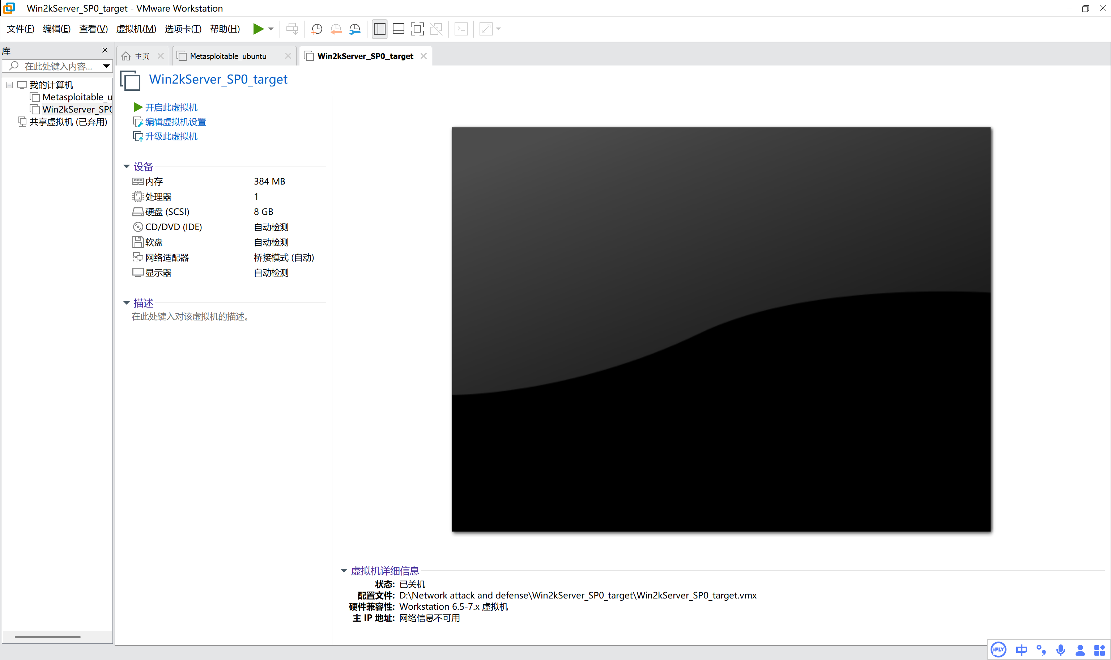Click the send Ctrl+Alt+Del icon
Screen dimensions: 1111x660
pyautogui.click(x=292, y=29)
